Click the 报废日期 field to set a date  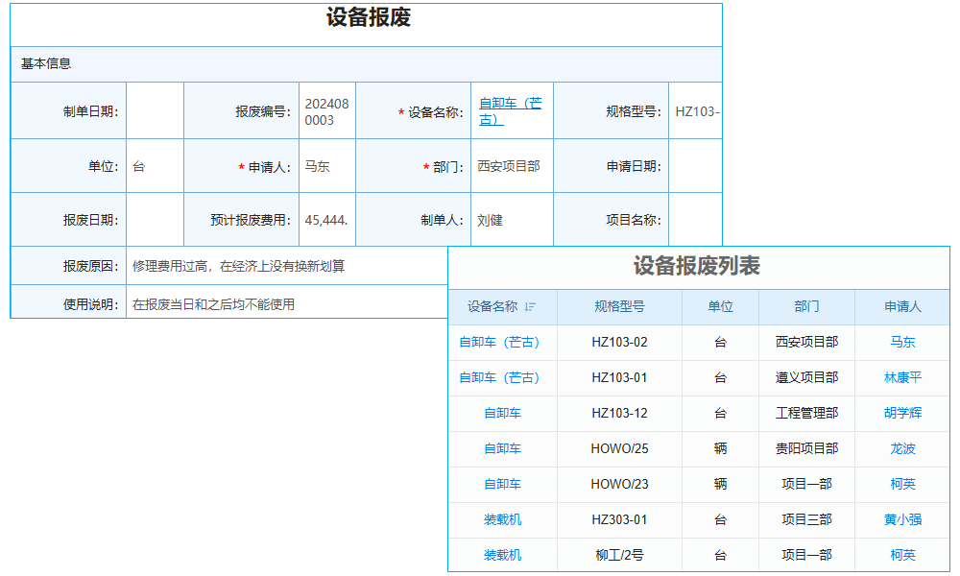point(156,219)
